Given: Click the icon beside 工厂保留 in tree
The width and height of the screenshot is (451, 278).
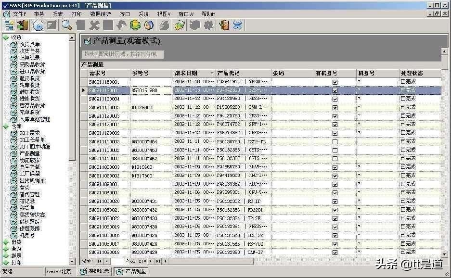Looking at the screenshot, I should tap(14, 174).
